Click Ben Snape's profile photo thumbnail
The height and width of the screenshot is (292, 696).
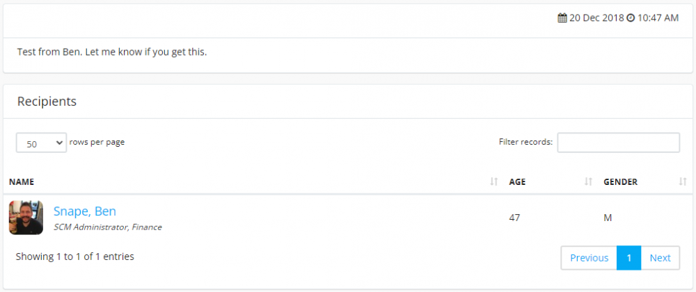(26, 218)
